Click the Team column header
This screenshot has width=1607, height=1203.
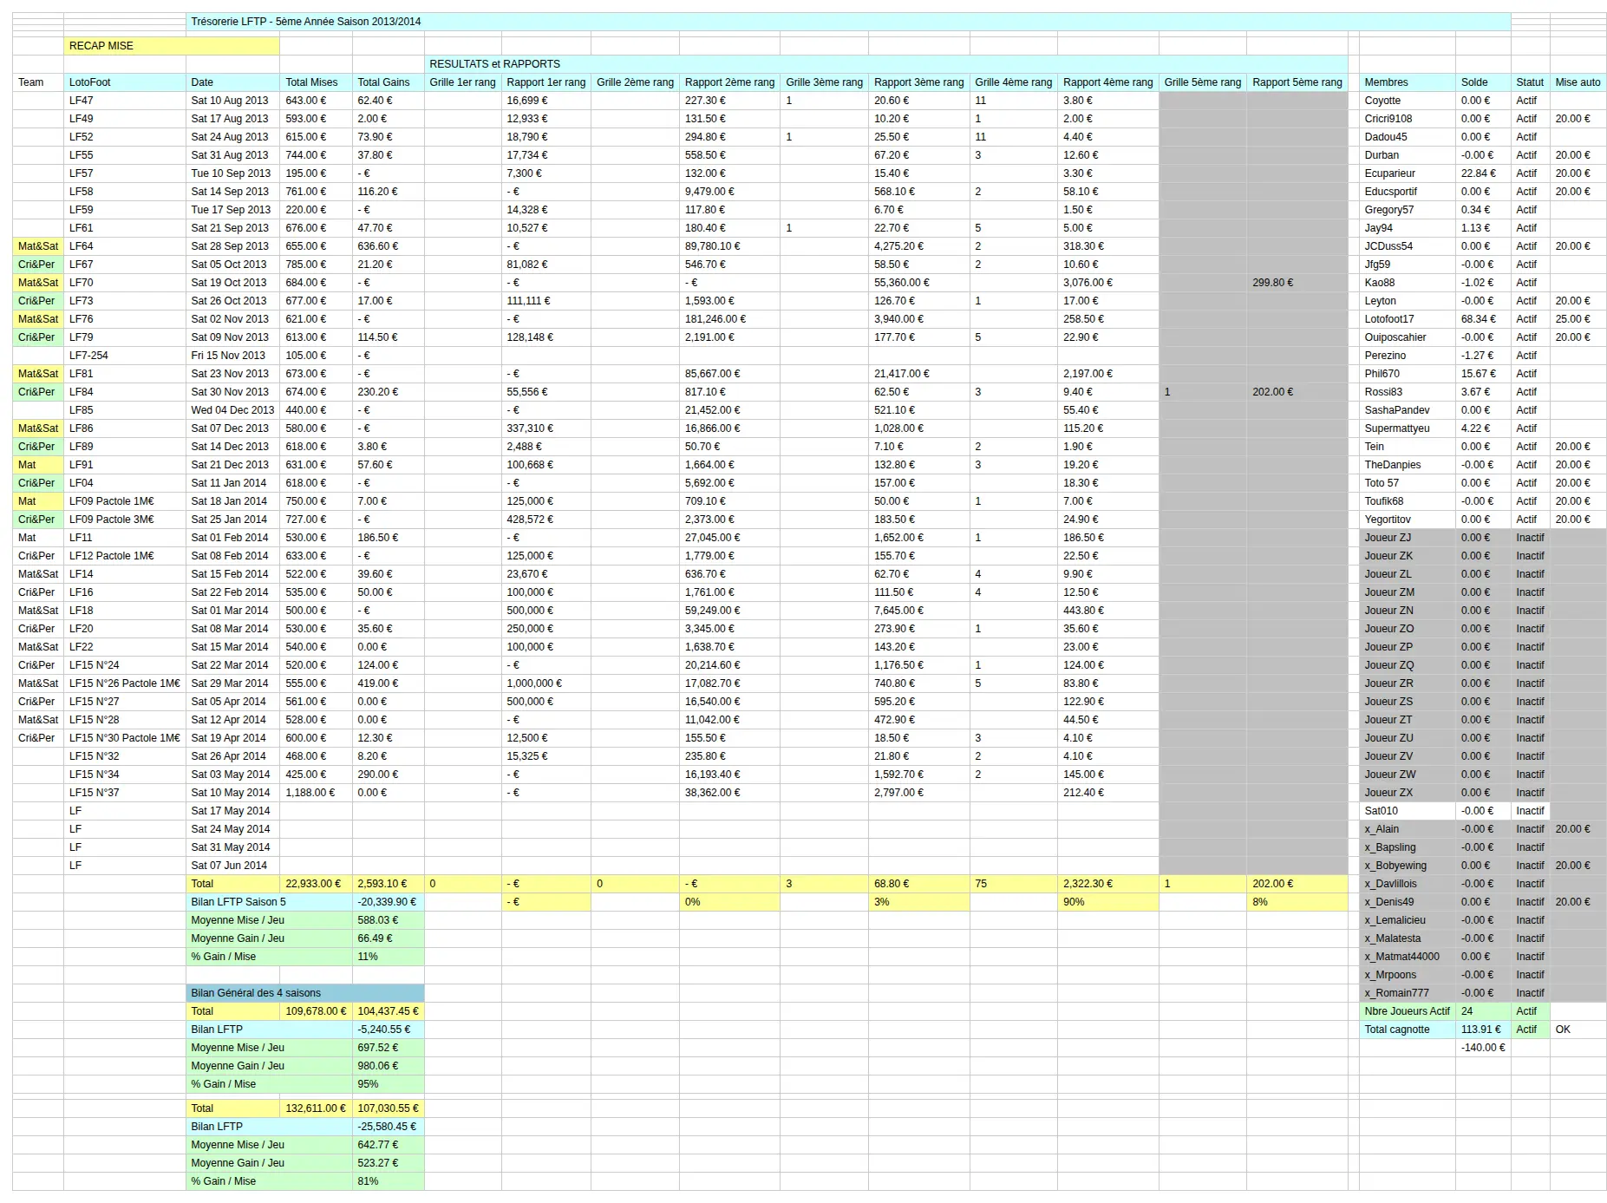[38, 82]
